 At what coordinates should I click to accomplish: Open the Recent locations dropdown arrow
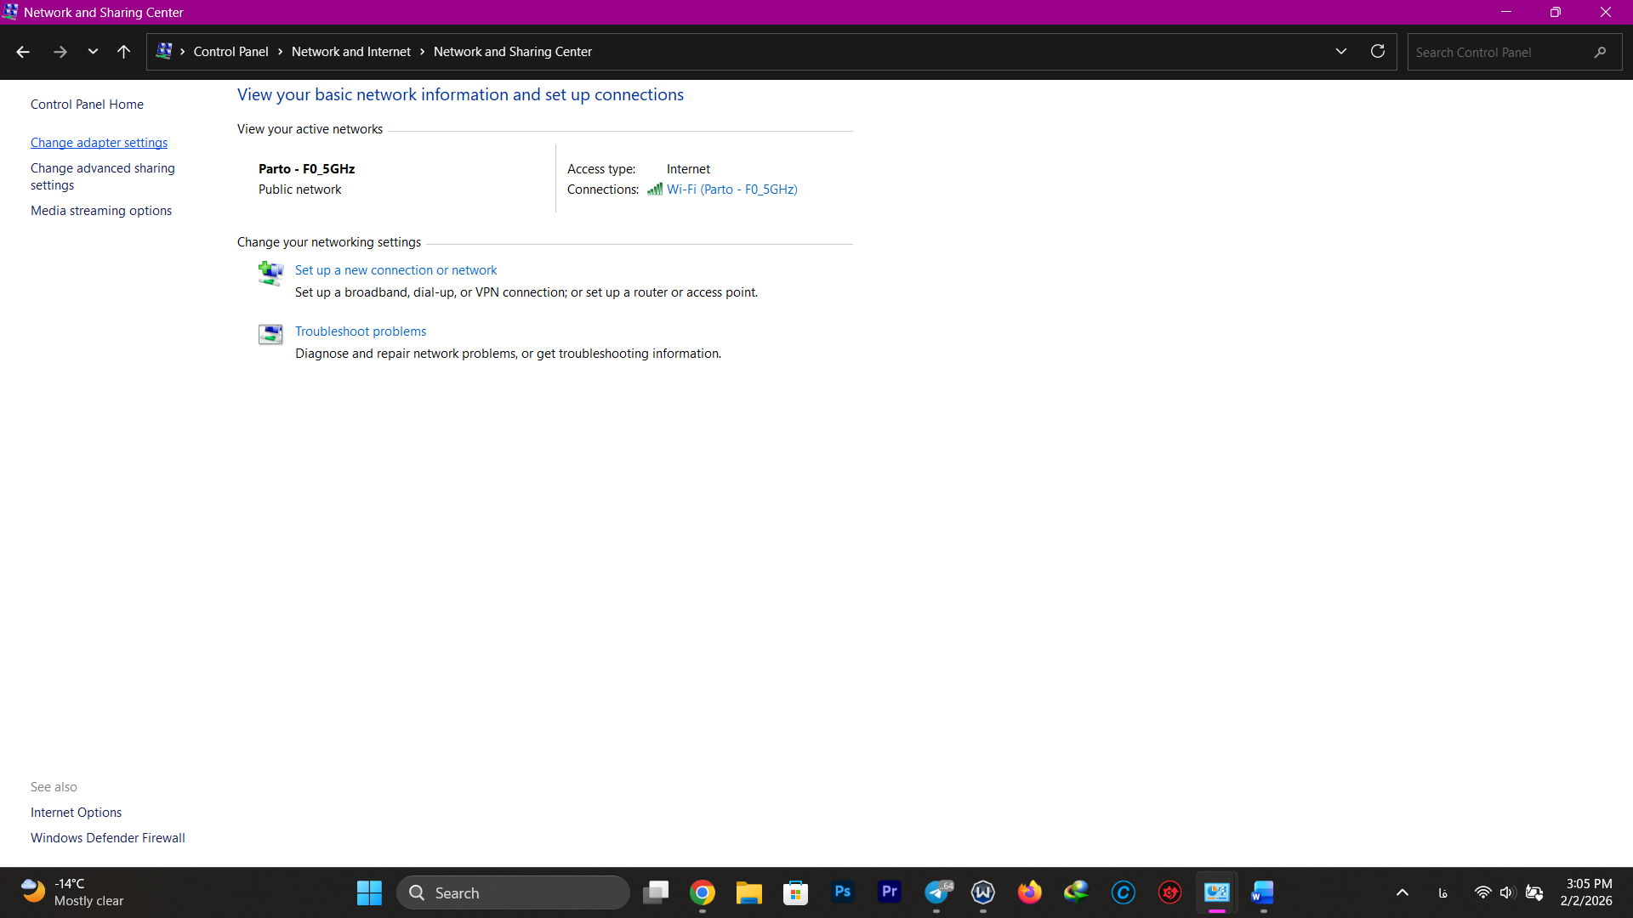pyautogui.click(x=93, y=52)
